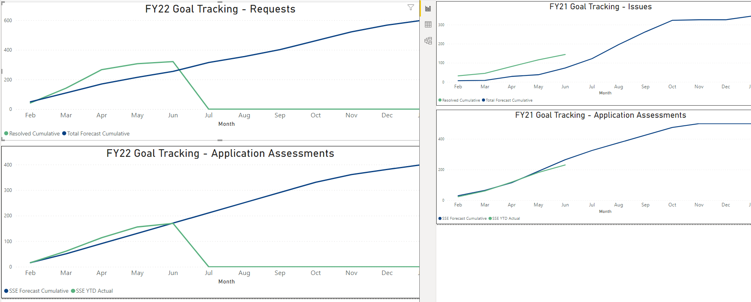Click the FY22 Goal Tracking - Application Assessments title
Image resolution: width=751 pixels, height=302 pixels.
point(220,153)
